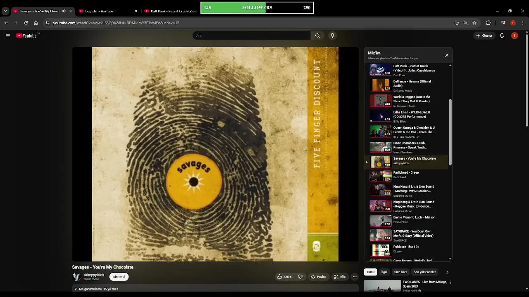Go to YouTube home via logo

pos(27,35)
